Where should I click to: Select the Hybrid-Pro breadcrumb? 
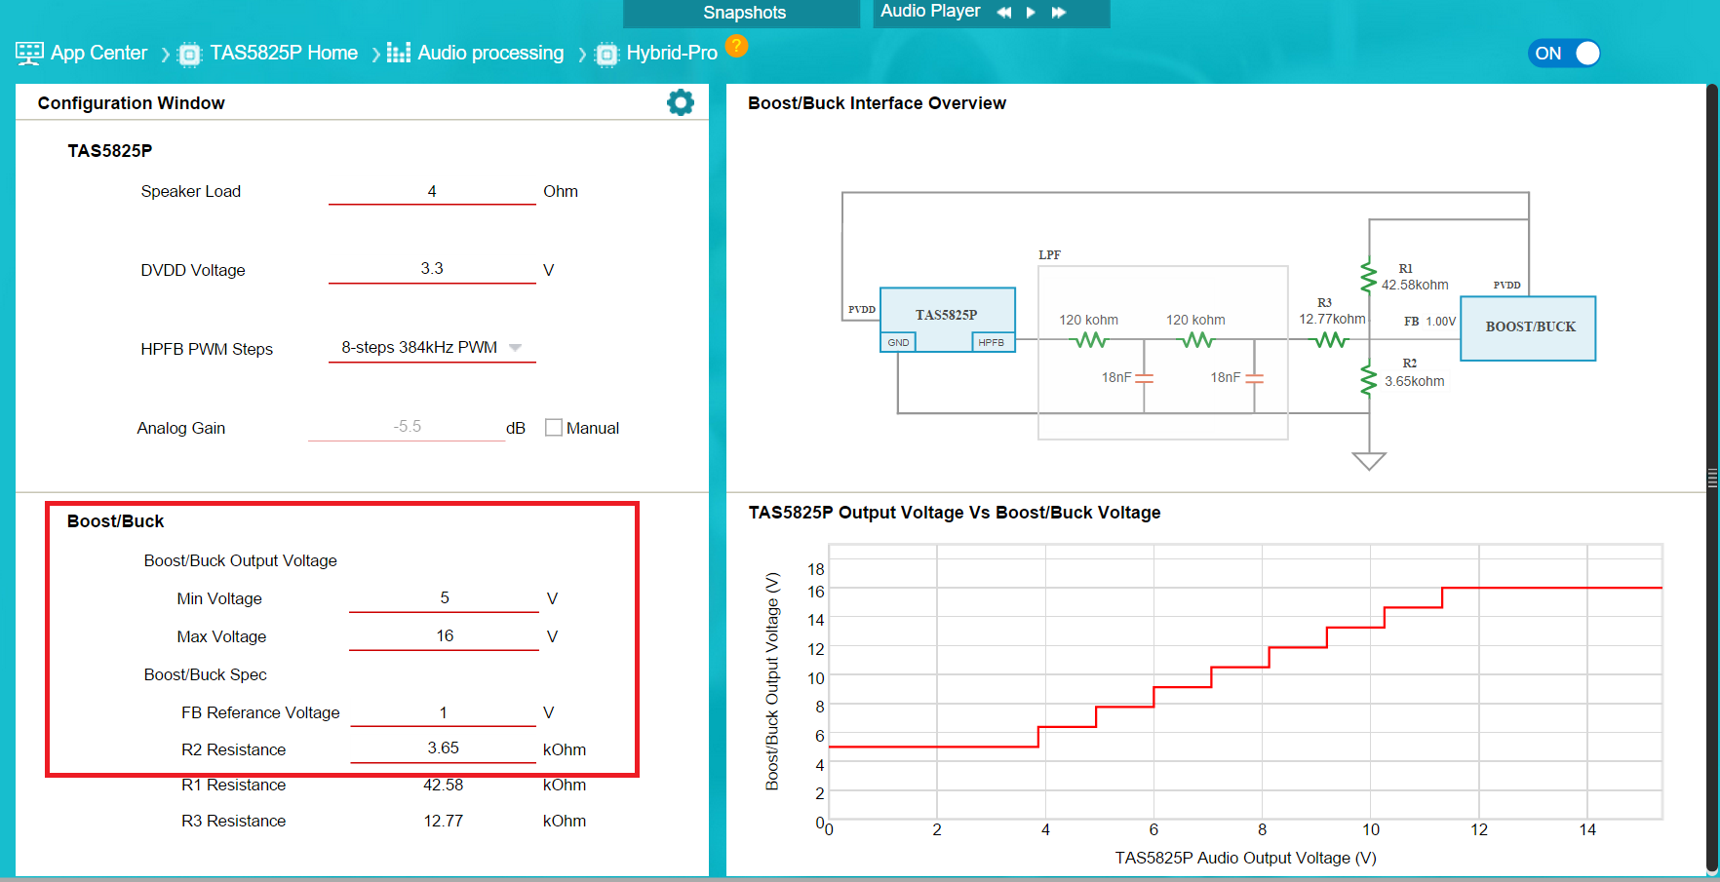tap(672, 53)
